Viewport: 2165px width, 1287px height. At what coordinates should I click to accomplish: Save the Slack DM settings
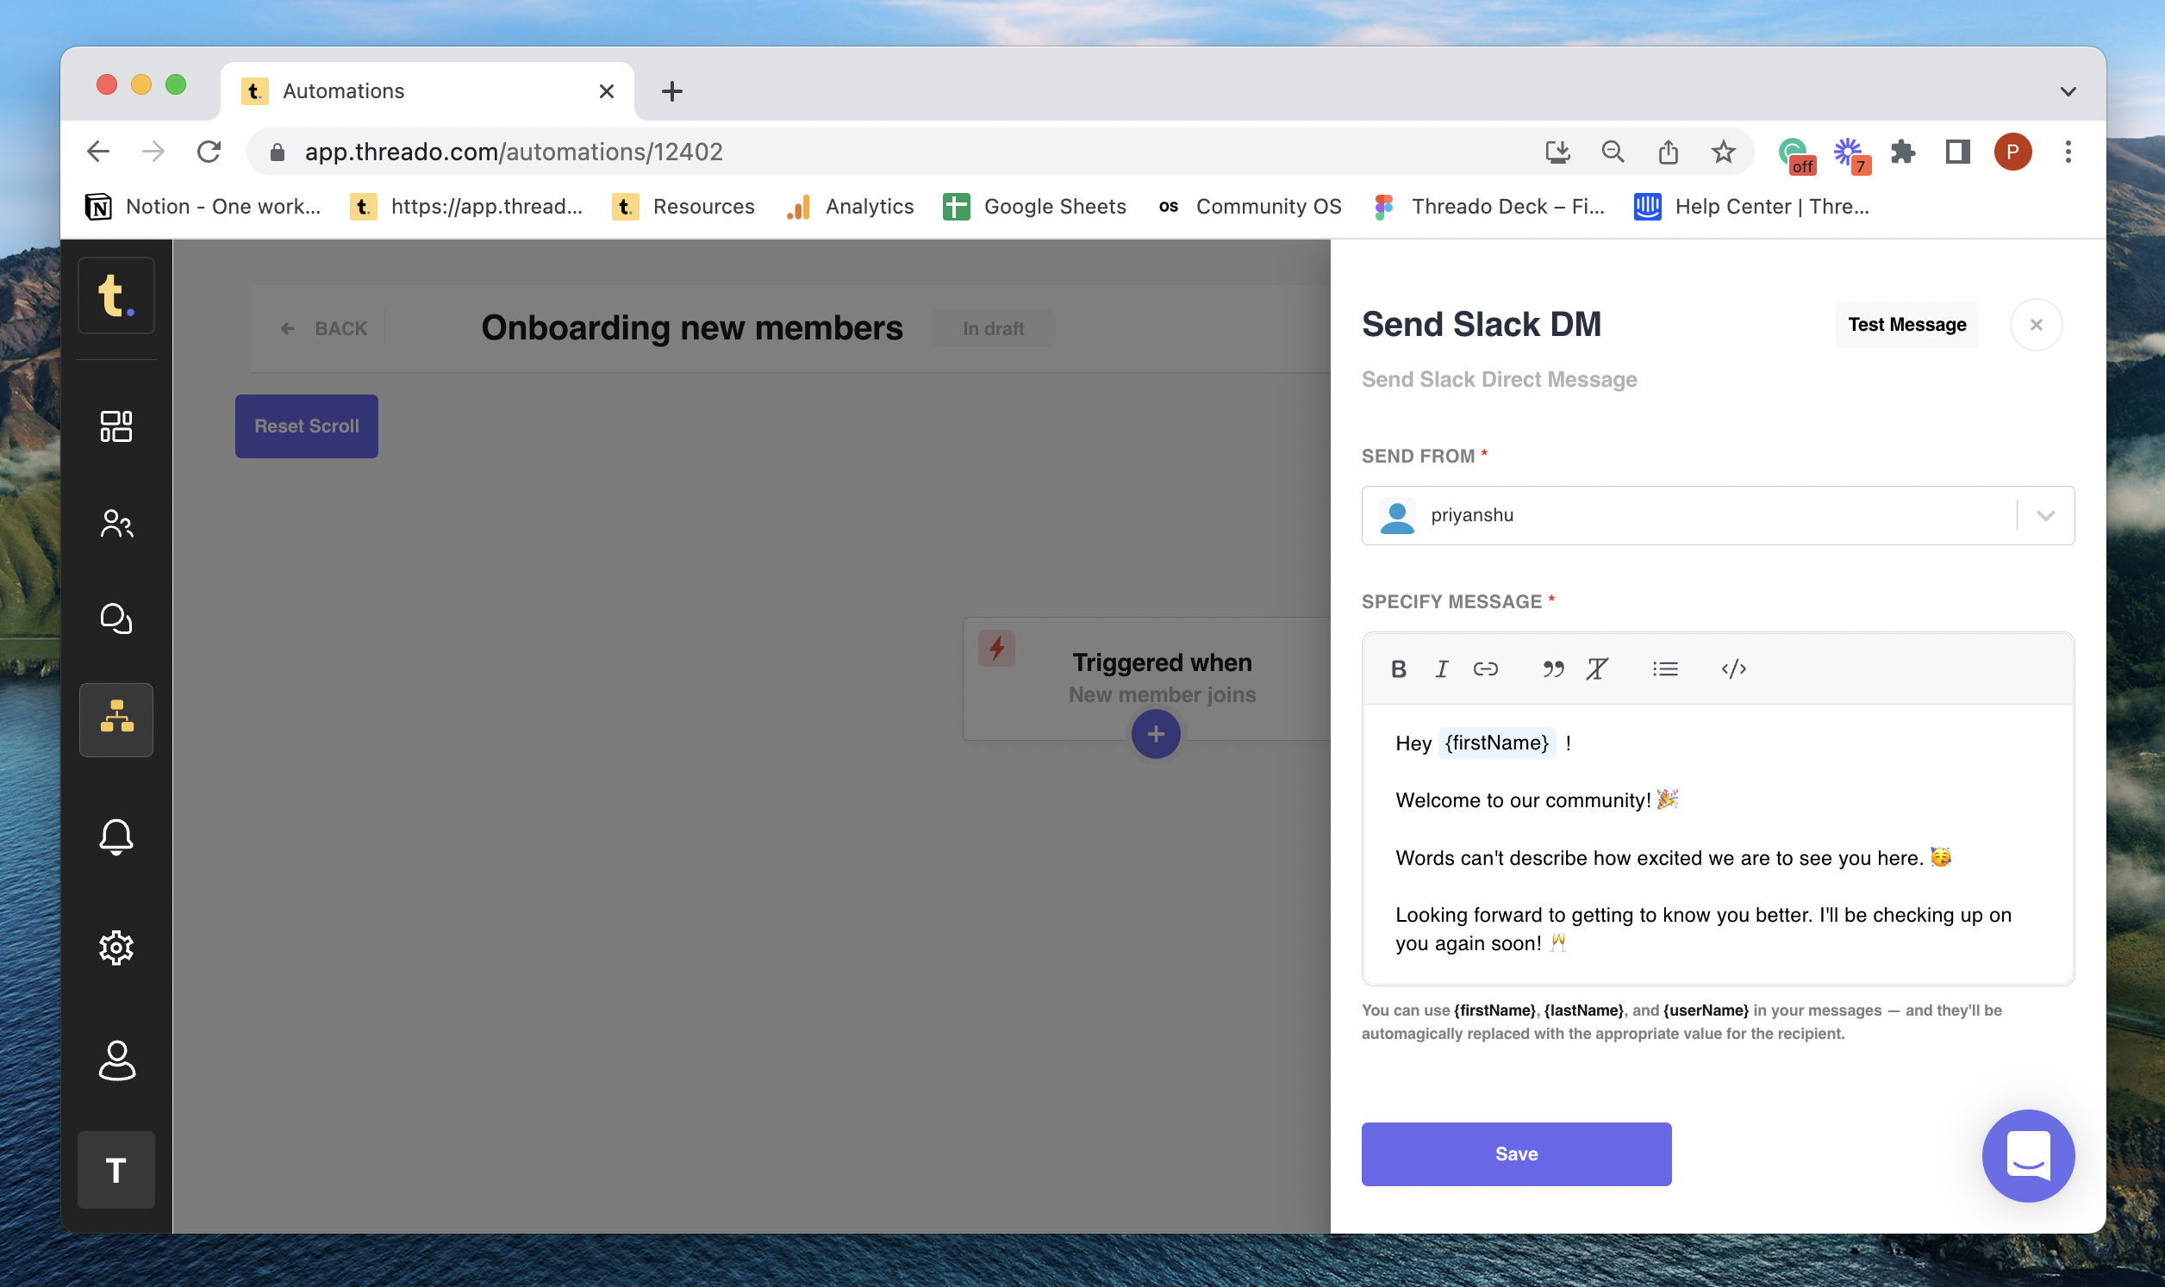pyautogui.click(x=1515, y=1153)
